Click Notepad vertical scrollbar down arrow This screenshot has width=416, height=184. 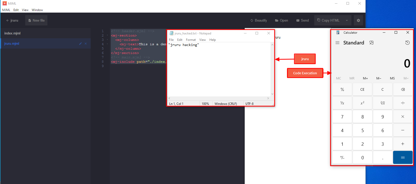click(x=272, y=94)
